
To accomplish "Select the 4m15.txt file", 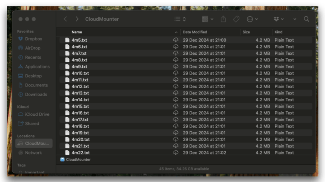I will point(80,106).
